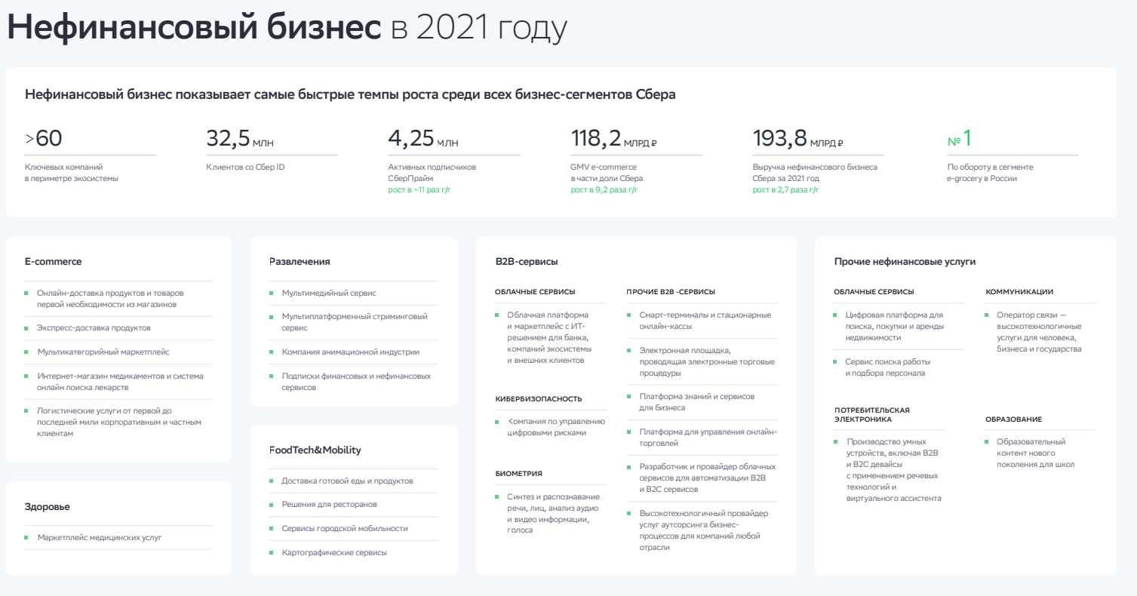Select "Образовательный контент нового поколения для школ"

[1034, 453]
